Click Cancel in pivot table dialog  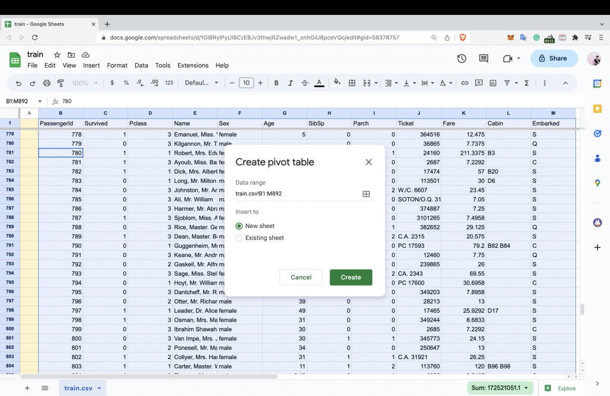(301, 277)
